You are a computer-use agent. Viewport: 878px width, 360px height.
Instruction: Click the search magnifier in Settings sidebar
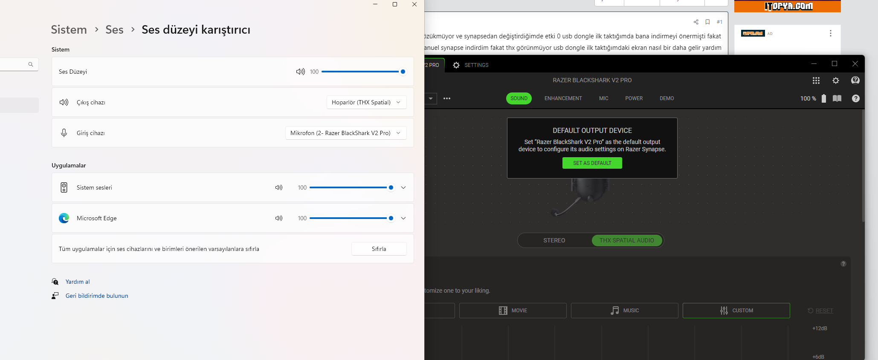click(x=31, y=64)
